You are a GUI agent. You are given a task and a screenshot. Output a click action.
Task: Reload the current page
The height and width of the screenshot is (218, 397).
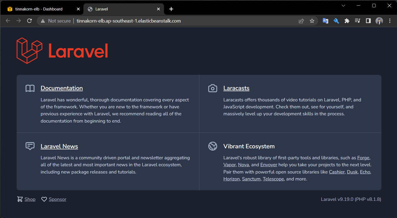pyautogui.click(x=30, y=21)
